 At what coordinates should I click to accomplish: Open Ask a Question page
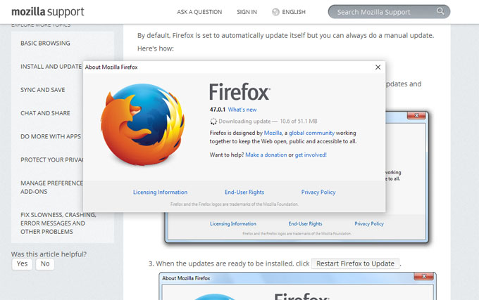coord(199,12)
